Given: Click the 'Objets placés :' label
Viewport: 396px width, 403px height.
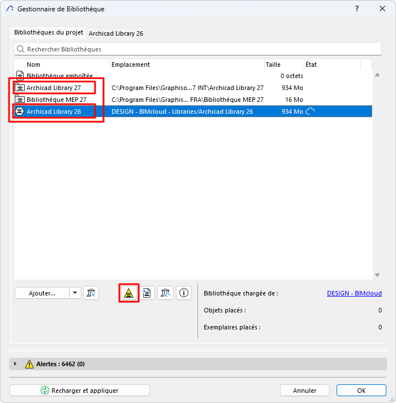Looking at the screenshot, I should tap(225, 310).
